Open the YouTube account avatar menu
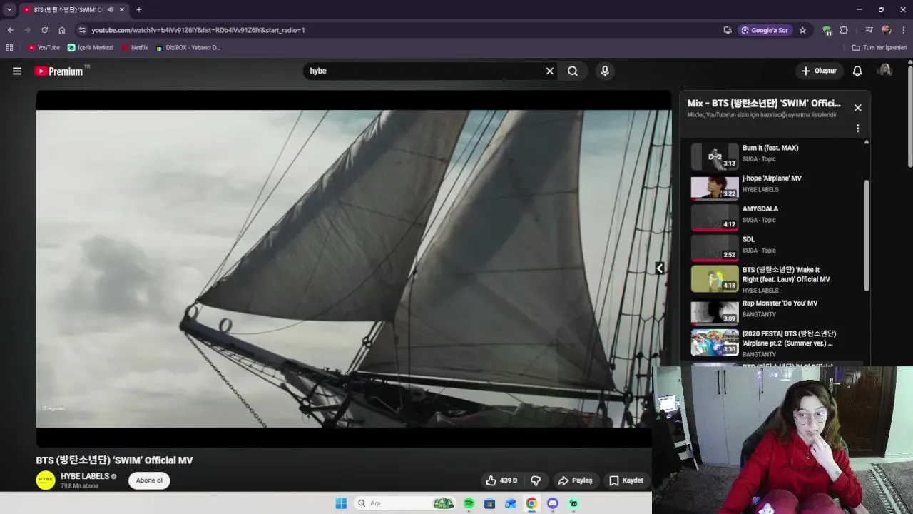This screenshot has height=514, width=913. (884, 70)
